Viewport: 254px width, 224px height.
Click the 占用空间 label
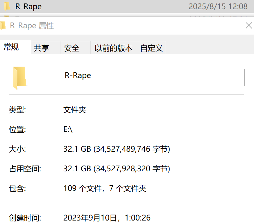[25, 168]
